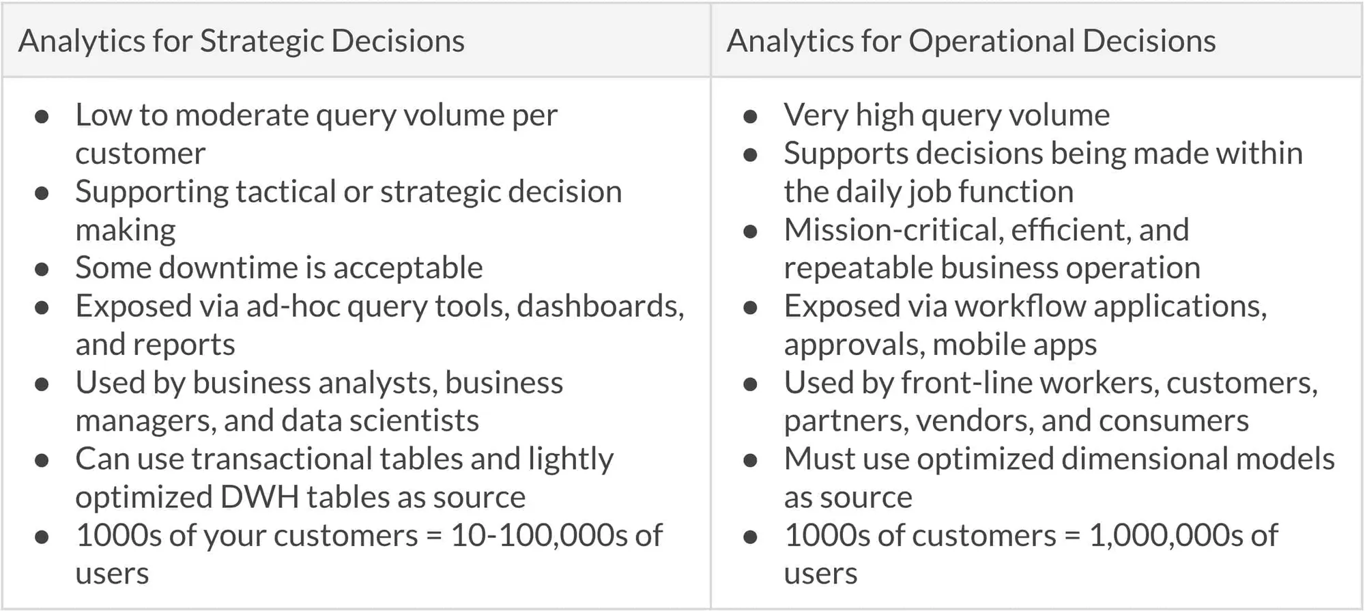Click the 'Analytics for Strategic Decisions' header
This screenshot has height=611, width=1365.
click(x=242, y=41)
